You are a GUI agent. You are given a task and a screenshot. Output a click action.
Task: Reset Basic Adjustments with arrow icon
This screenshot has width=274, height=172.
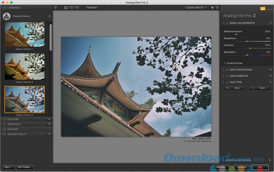click(270, 23)
